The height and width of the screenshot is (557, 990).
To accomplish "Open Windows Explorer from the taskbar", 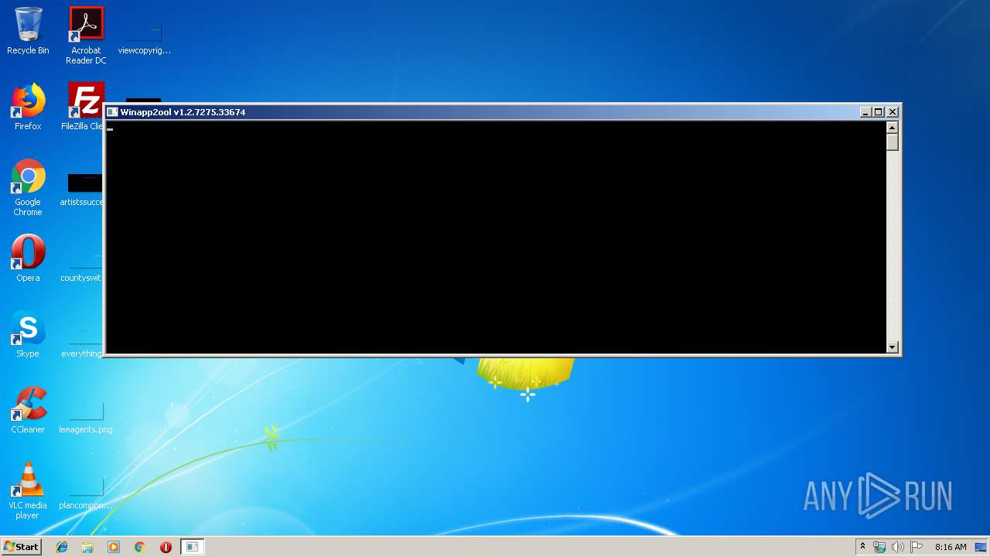I will tap(87, 547).
